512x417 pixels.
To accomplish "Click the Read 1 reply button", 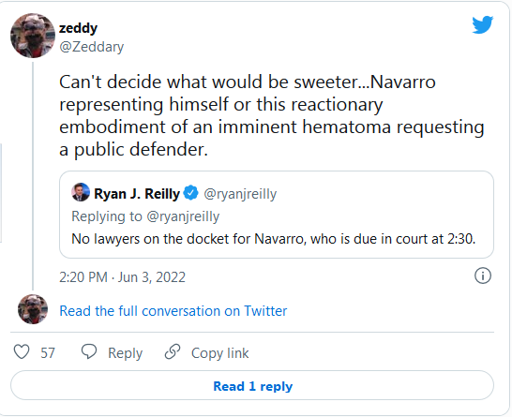I will 252,385.
